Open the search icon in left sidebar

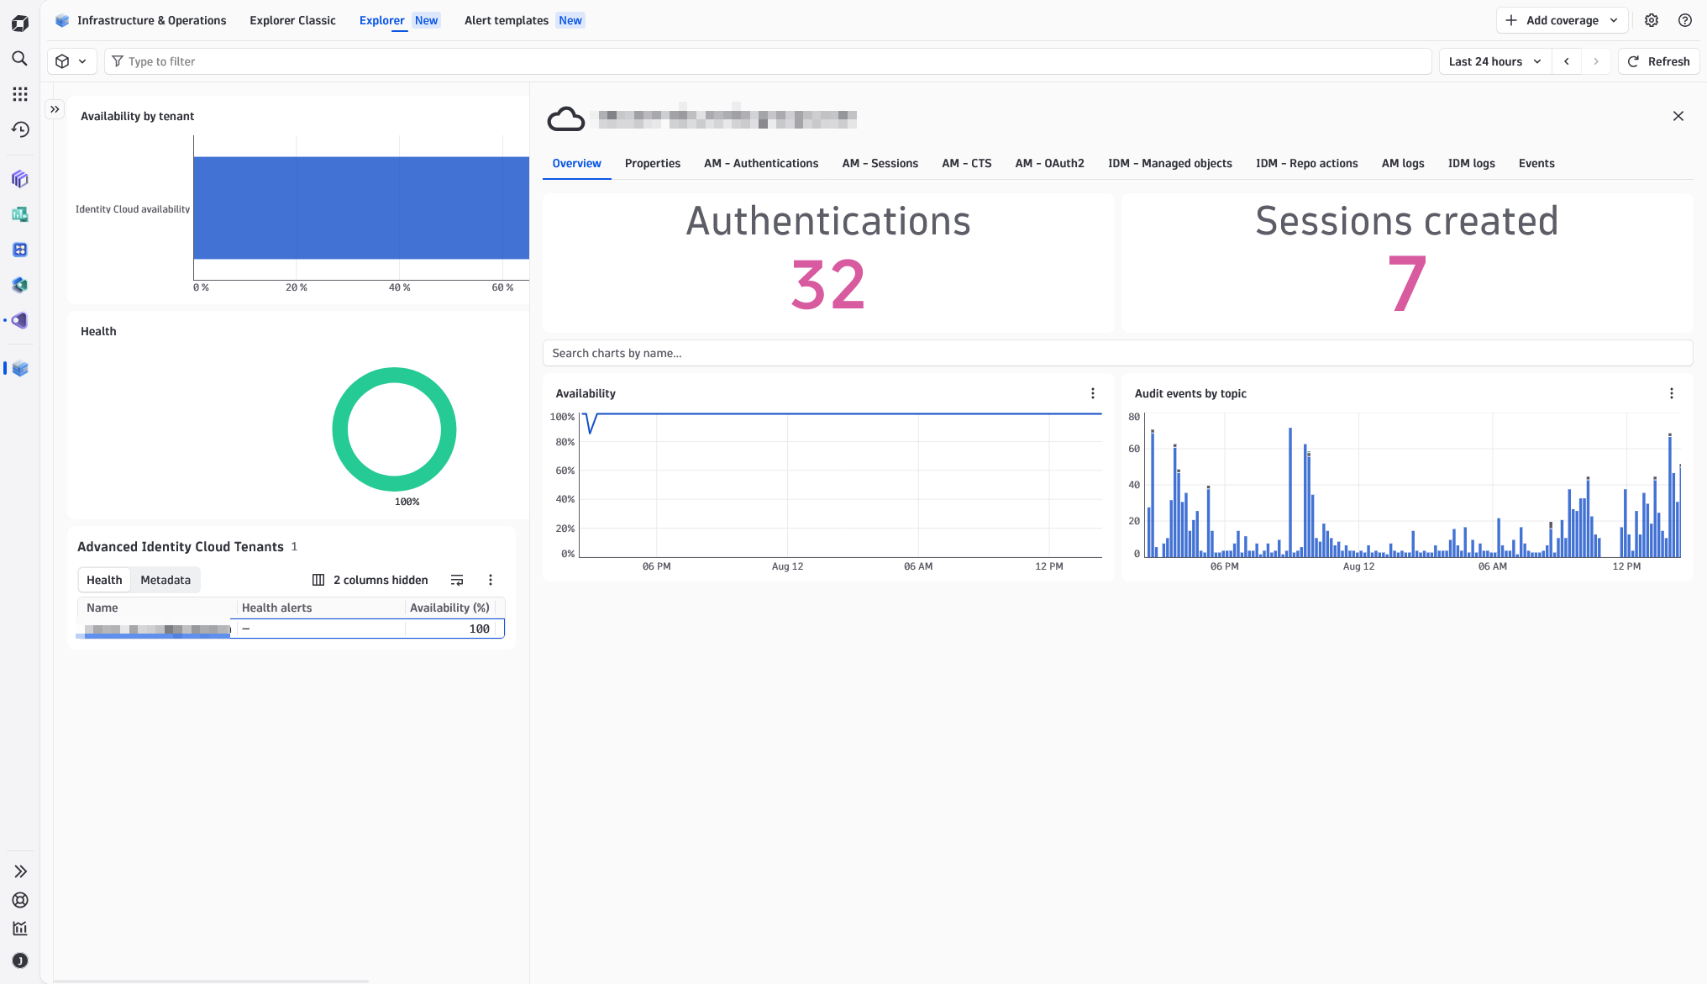tap(19, 59)
